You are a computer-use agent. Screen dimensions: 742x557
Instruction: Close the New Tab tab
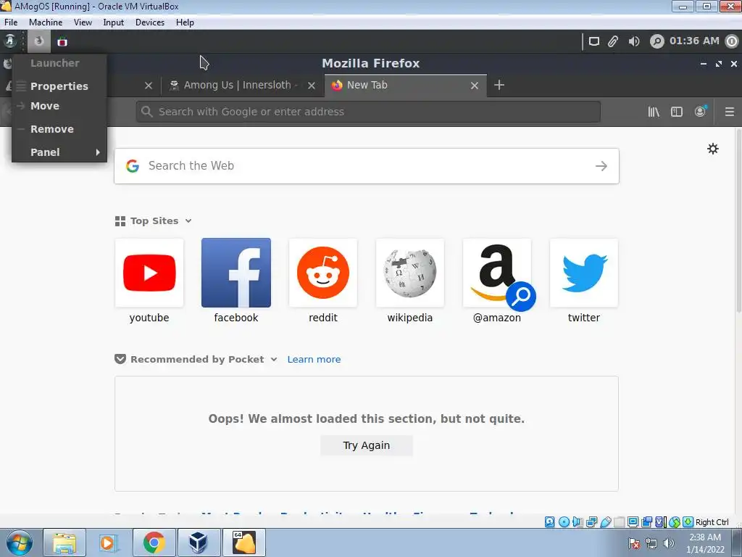[x=475, y=86]
